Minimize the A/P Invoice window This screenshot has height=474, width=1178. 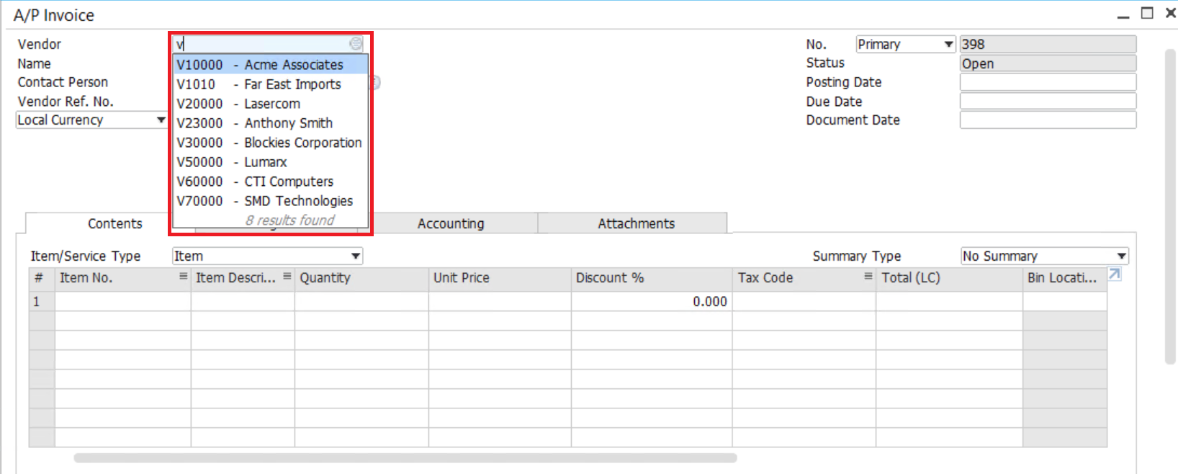(1123, 14)
